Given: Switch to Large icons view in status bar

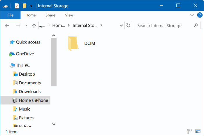Looking at the screenshot, I should coord(198,131).
